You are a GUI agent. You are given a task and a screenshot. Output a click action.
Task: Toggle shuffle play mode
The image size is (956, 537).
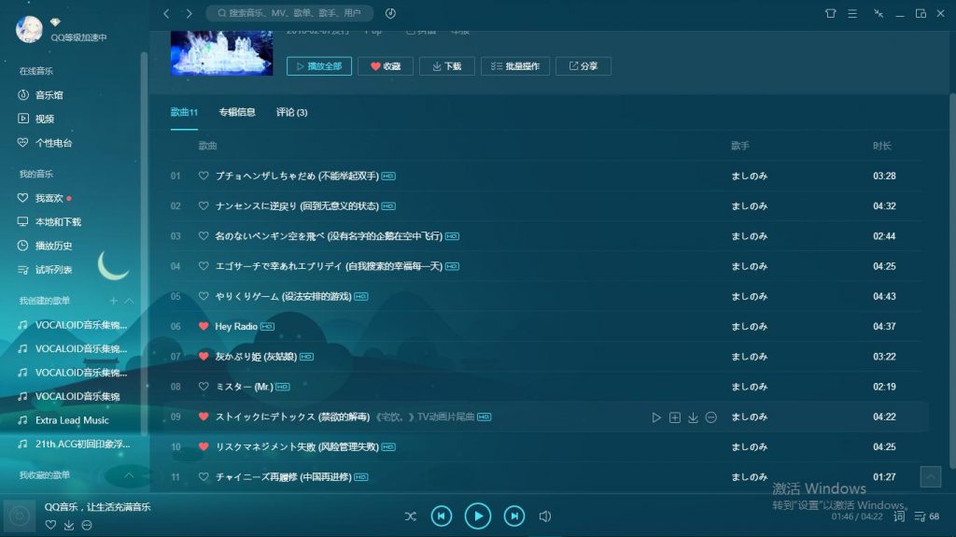(411, 516)
